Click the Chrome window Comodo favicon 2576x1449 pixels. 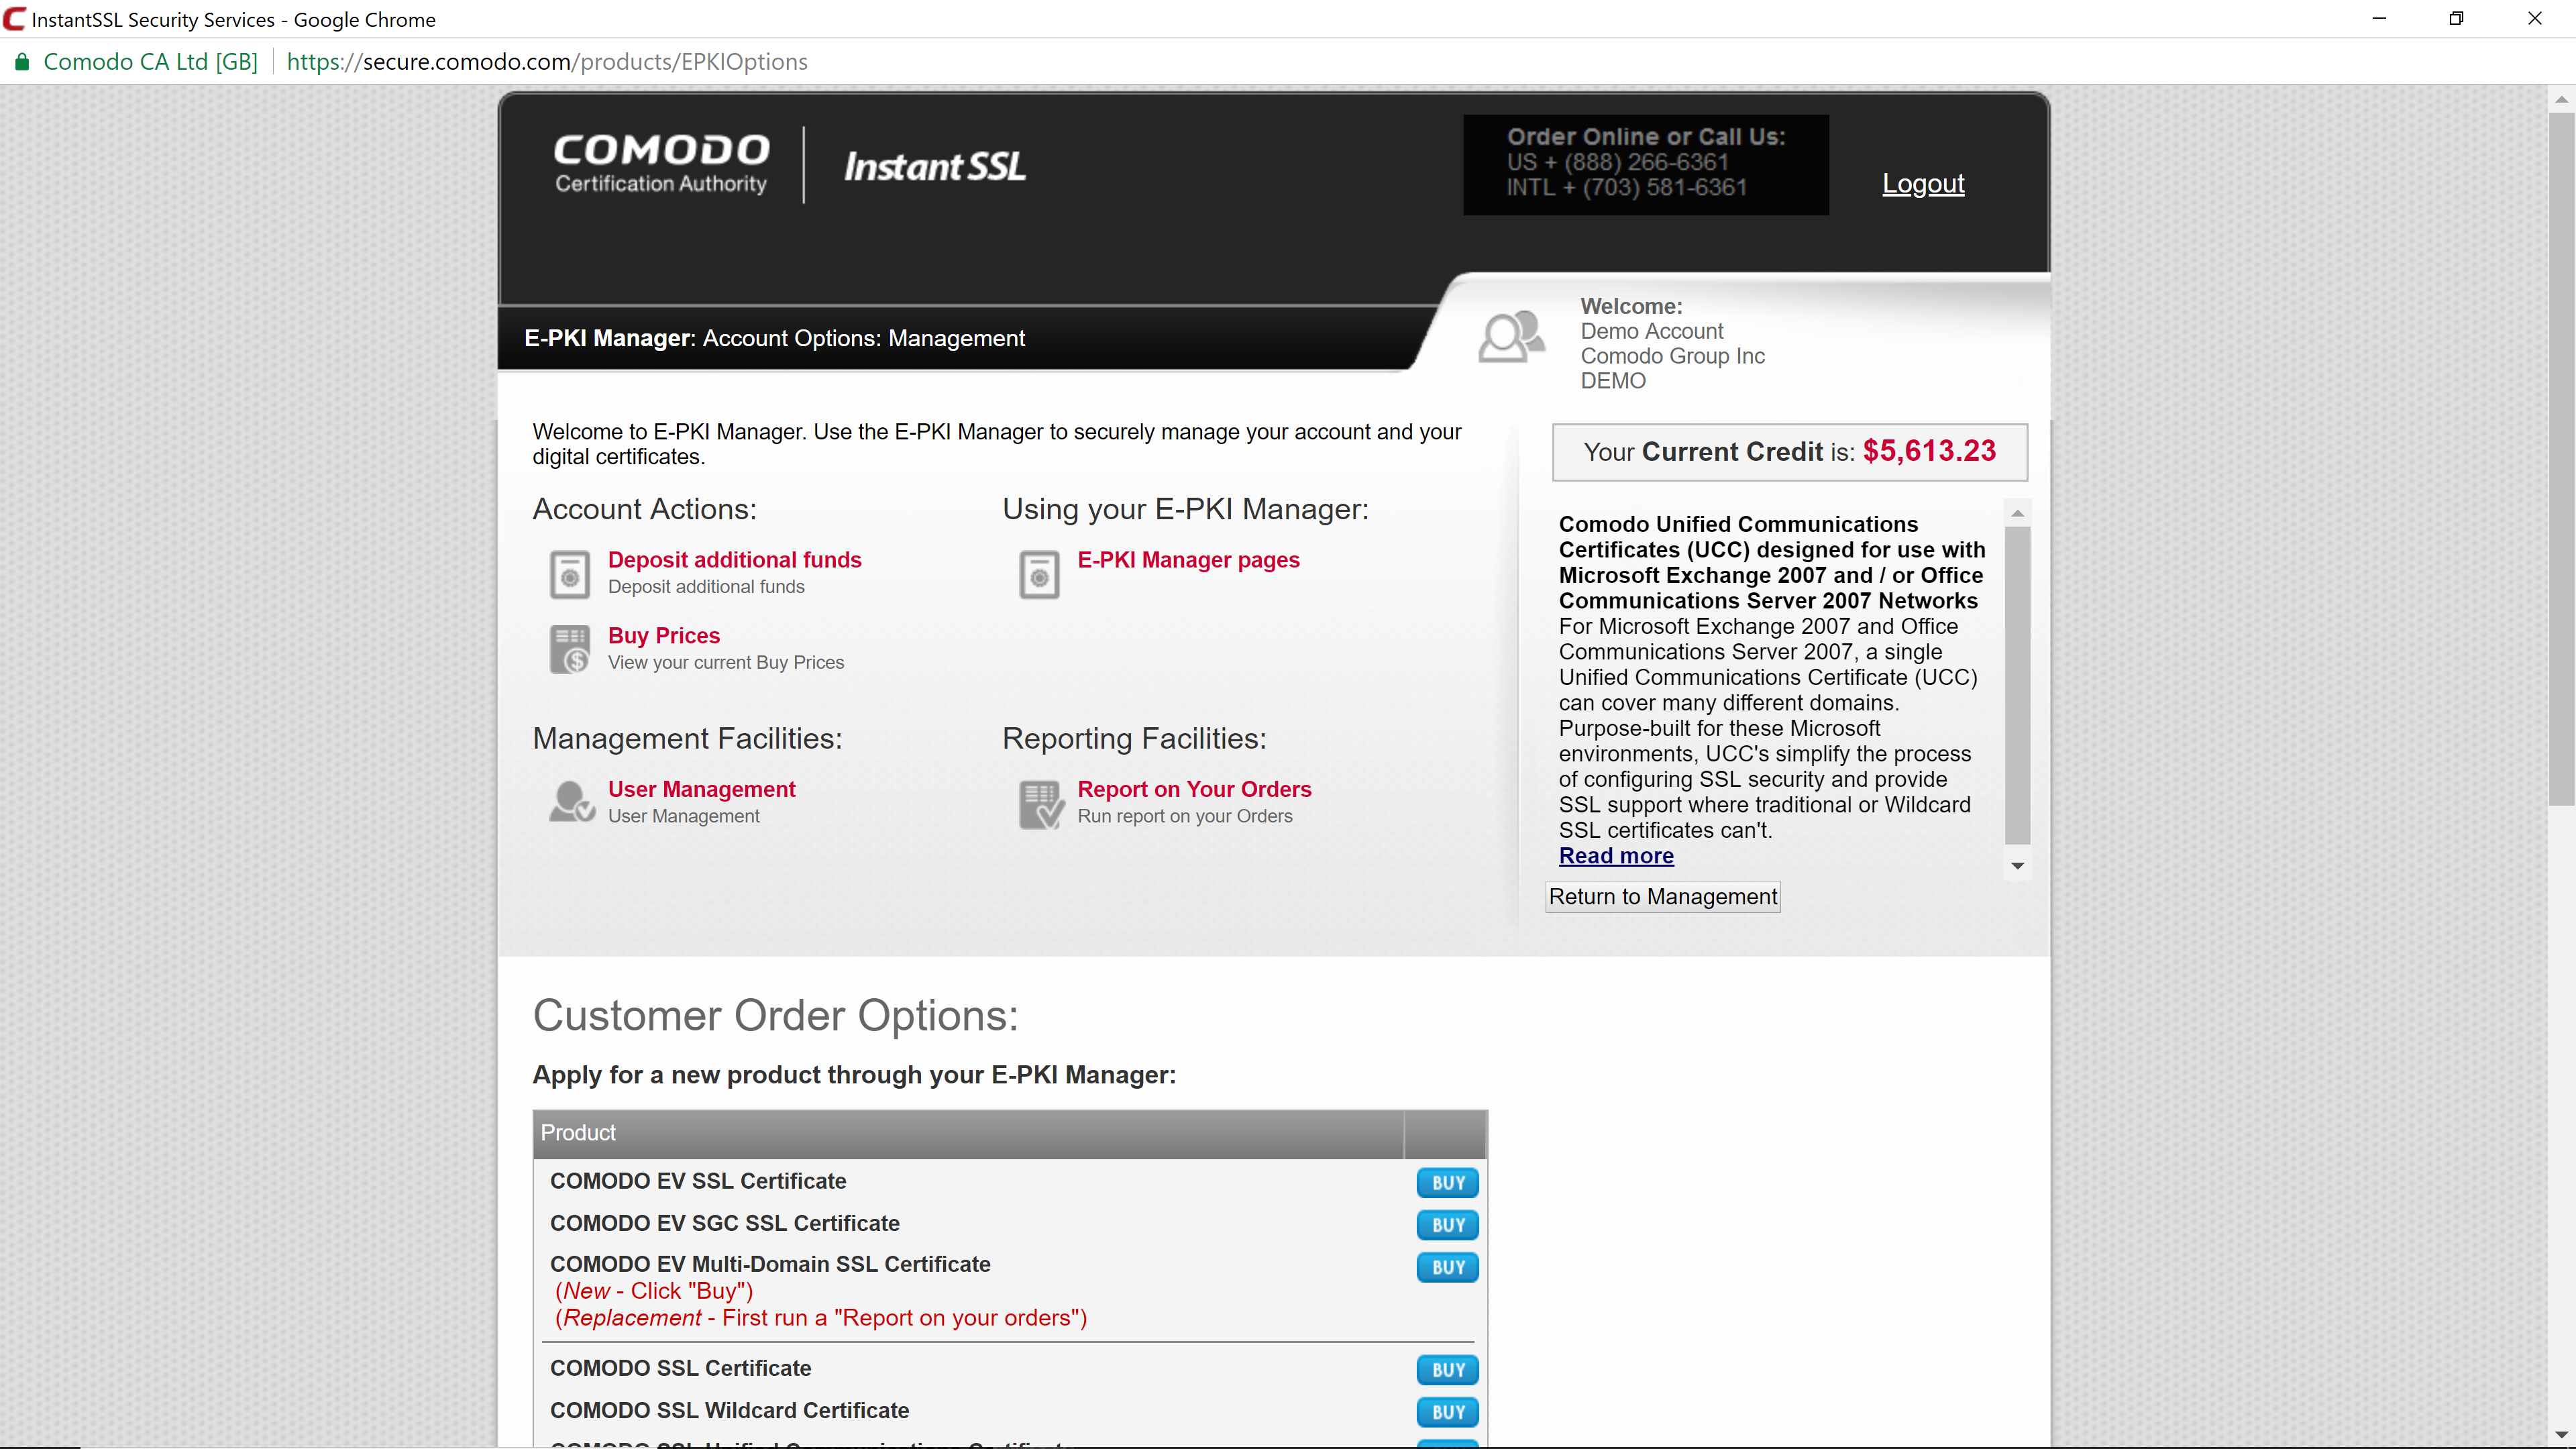[14, 19]
